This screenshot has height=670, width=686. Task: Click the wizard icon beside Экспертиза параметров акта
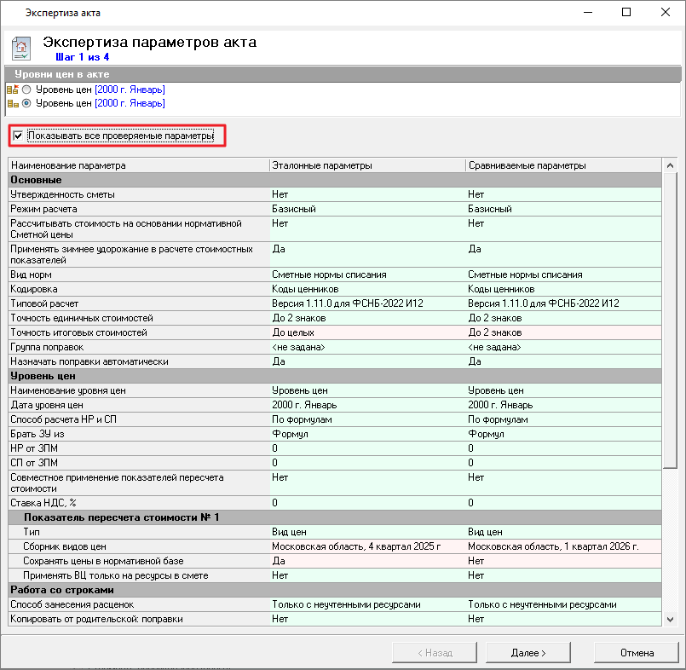(22, 47)
